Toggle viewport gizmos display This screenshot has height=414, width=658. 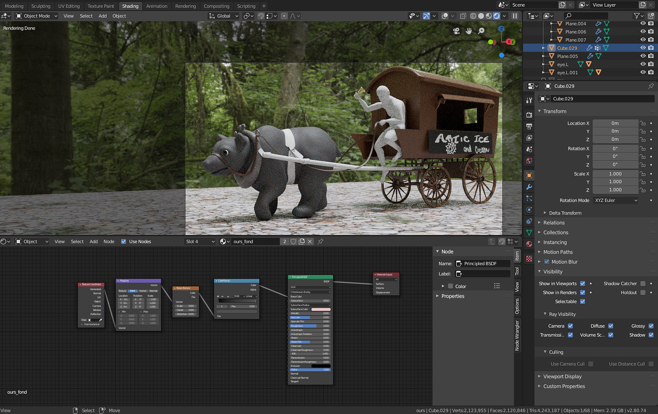point(426,16)
